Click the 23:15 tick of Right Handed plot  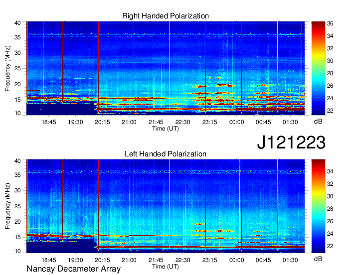click(x=209, y=122)
